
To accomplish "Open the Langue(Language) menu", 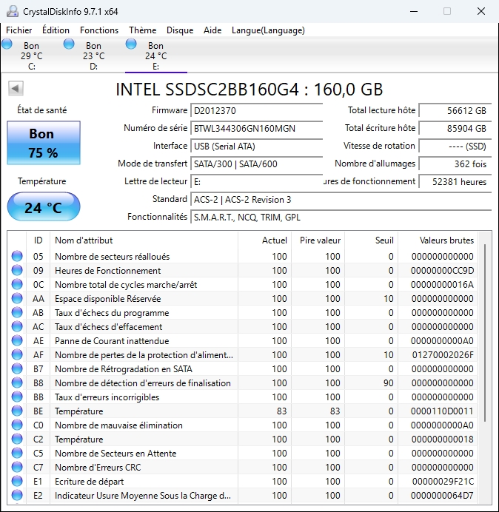I will [x=268, y=30].
